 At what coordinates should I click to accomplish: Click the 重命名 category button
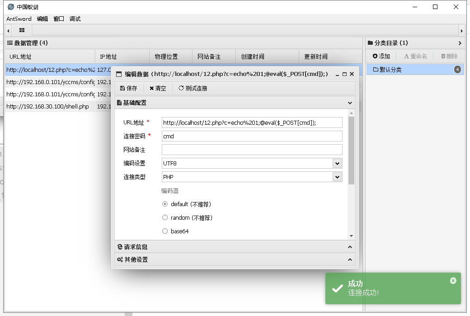point(415,56)
